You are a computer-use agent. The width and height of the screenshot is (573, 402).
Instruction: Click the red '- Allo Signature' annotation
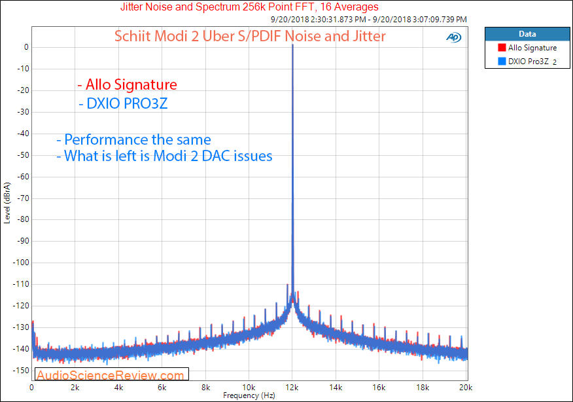127,84
